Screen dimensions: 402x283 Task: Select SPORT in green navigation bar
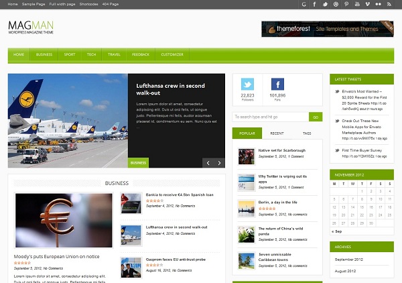tap(70, 54)
